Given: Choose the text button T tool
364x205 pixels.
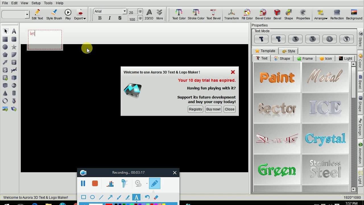Looking at the screenshot, I should pos(14,62).
